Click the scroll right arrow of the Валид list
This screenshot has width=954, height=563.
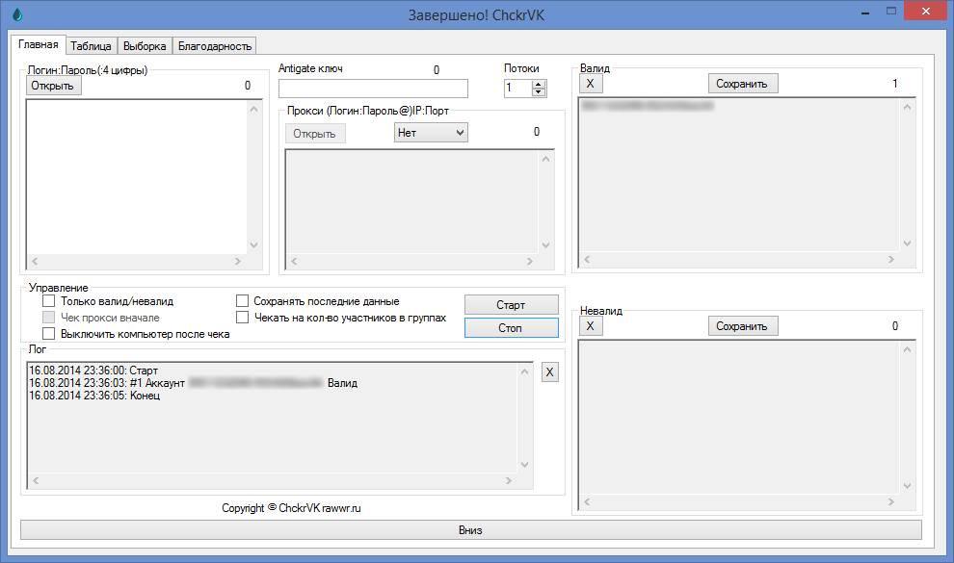coord(891,259)
